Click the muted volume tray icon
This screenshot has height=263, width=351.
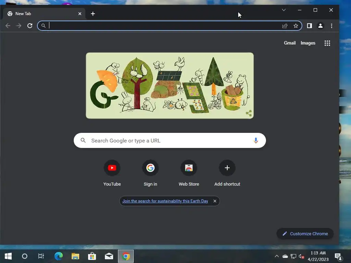[x=301, y=256]
